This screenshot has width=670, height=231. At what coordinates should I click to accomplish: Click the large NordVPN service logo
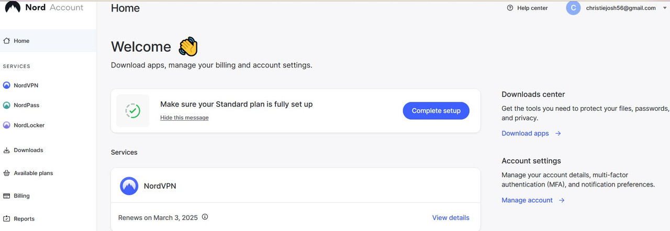pos(129,186)
